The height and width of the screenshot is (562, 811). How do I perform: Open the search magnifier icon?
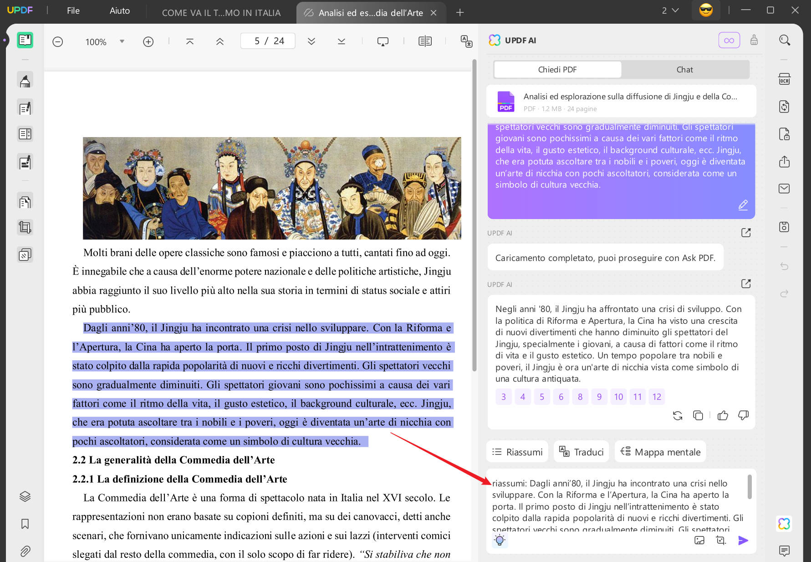point(784,41)
